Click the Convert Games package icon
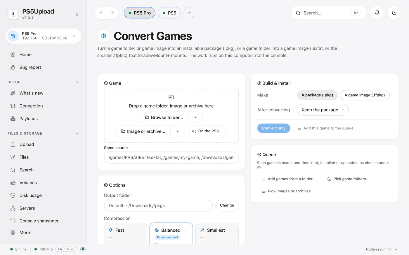This screenshot has height=255, width=409. point(103,36)
